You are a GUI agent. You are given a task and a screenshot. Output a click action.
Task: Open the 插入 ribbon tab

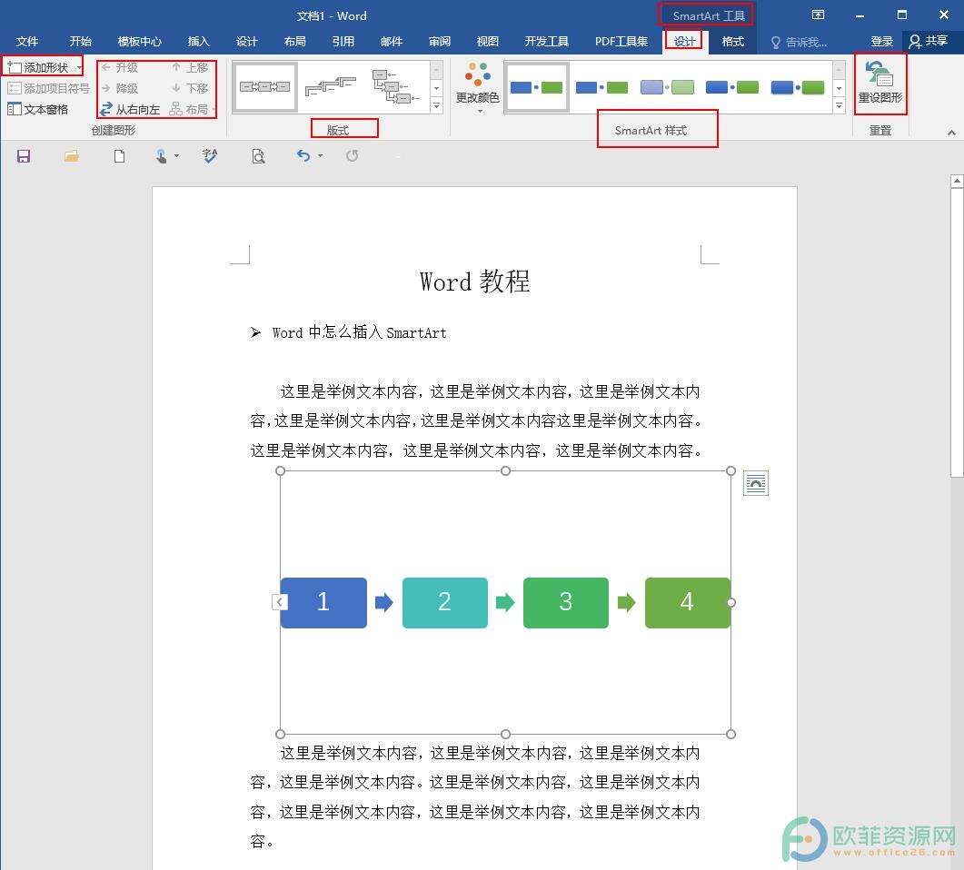(x=198, y=41)
